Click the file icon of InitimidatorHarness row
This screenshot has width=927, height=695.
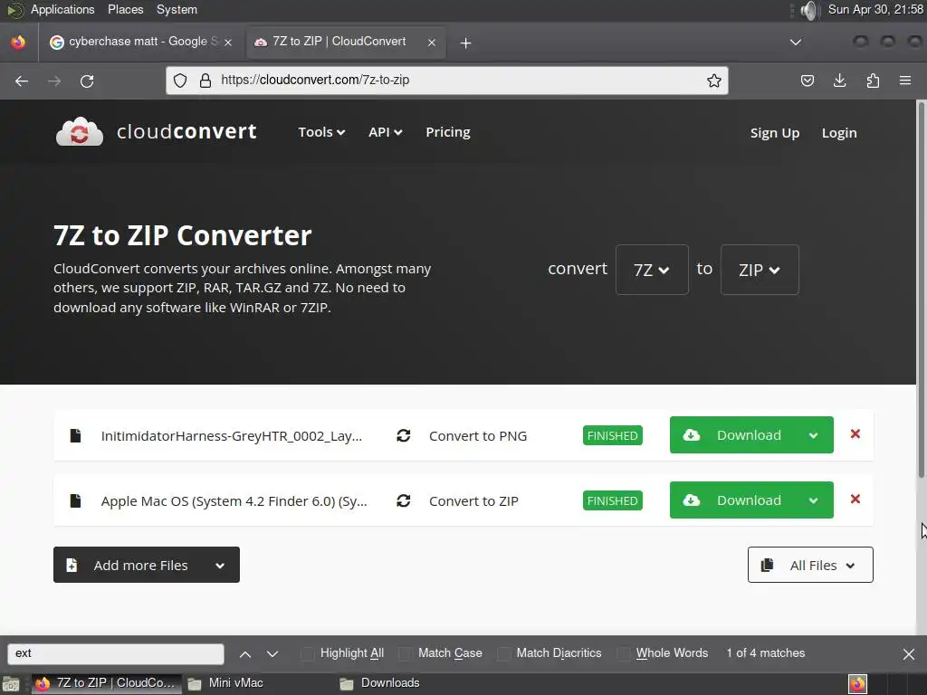click(75, 435)
